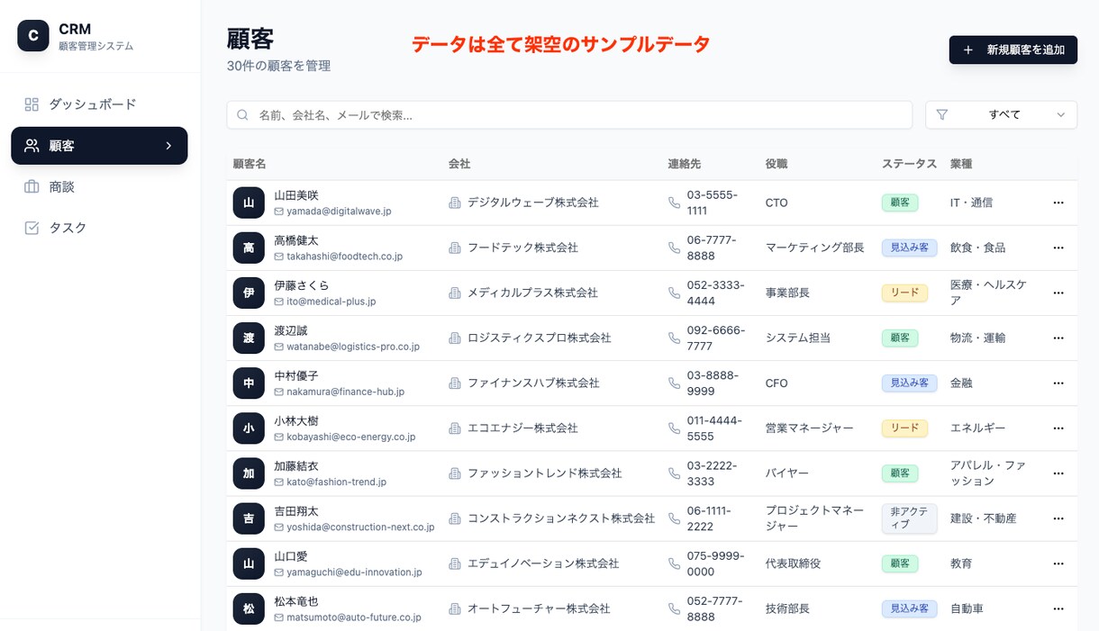Open the more menu for 伊藤さくら
The image size is (1099, 631).
coord(1058,293)
